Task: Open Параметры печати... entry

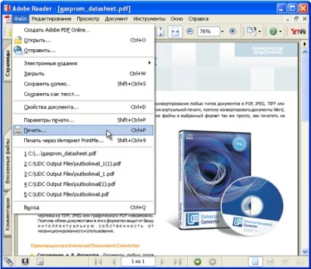Action: click(x=83, y=120)
